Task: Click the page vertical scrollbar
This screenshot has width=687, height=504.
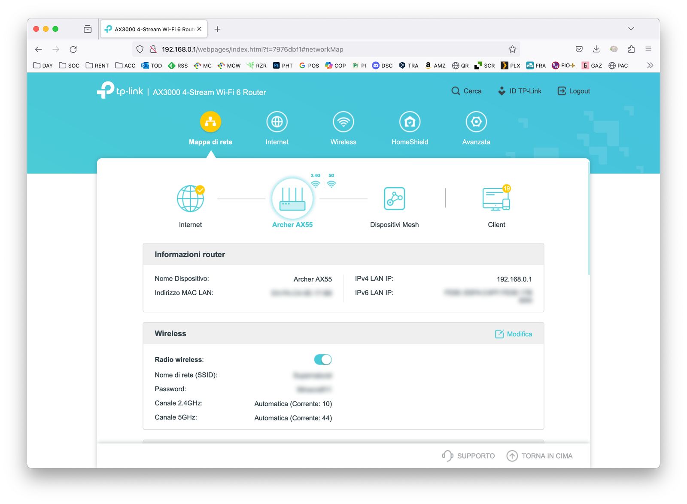Action: pyautogui.click(x=589, y=219)
